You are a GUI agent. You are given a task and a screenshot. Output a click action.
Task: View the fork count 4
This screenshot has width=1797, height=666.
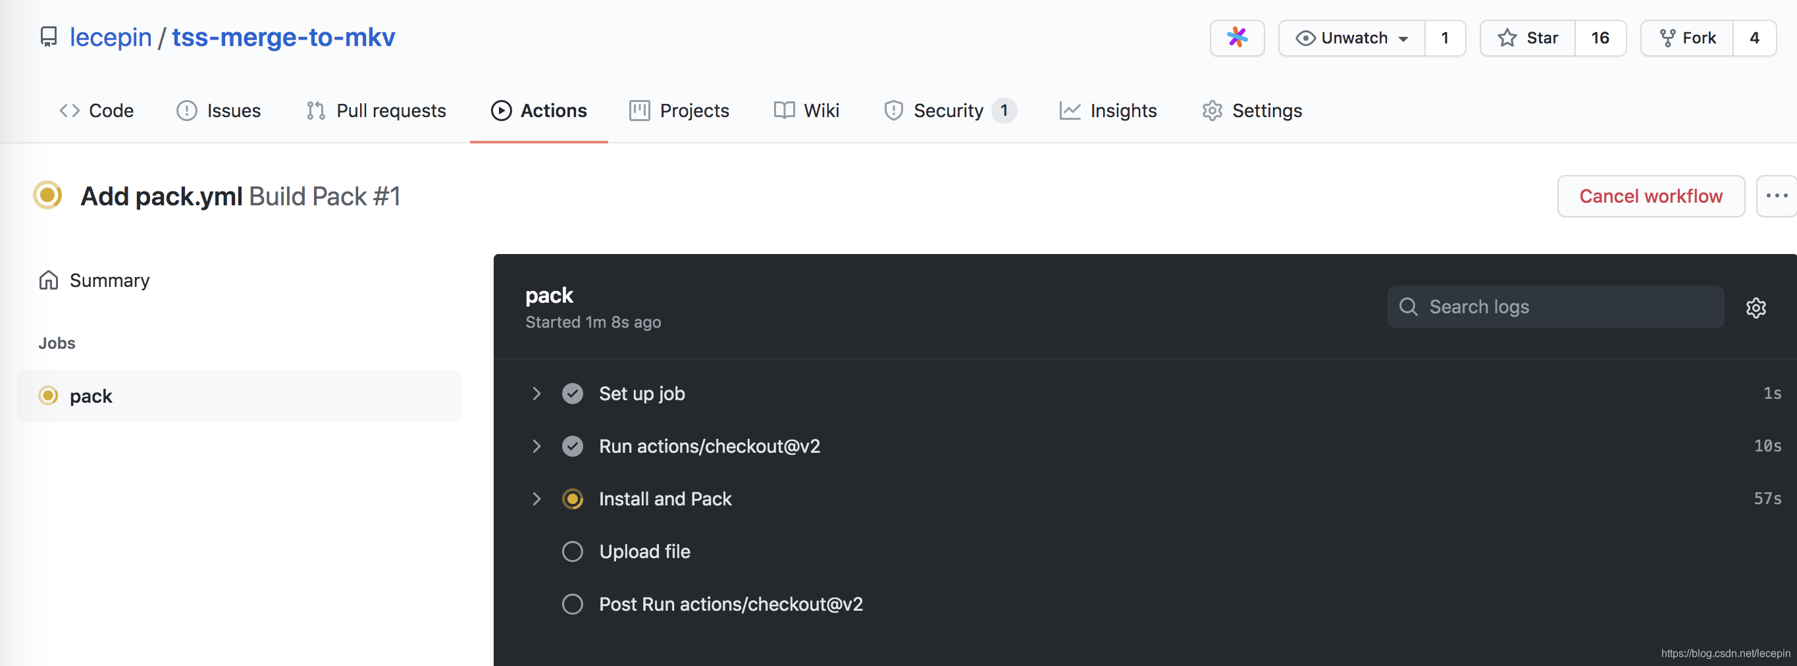(x=1754, y=38)
